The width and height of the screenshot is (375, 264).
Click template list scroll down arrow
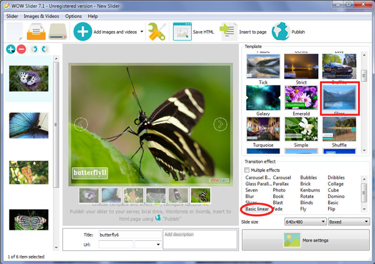364,150
